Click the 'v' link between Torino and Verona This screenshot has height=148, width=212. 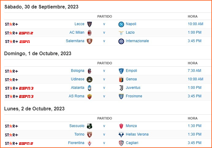click(104, 134)
